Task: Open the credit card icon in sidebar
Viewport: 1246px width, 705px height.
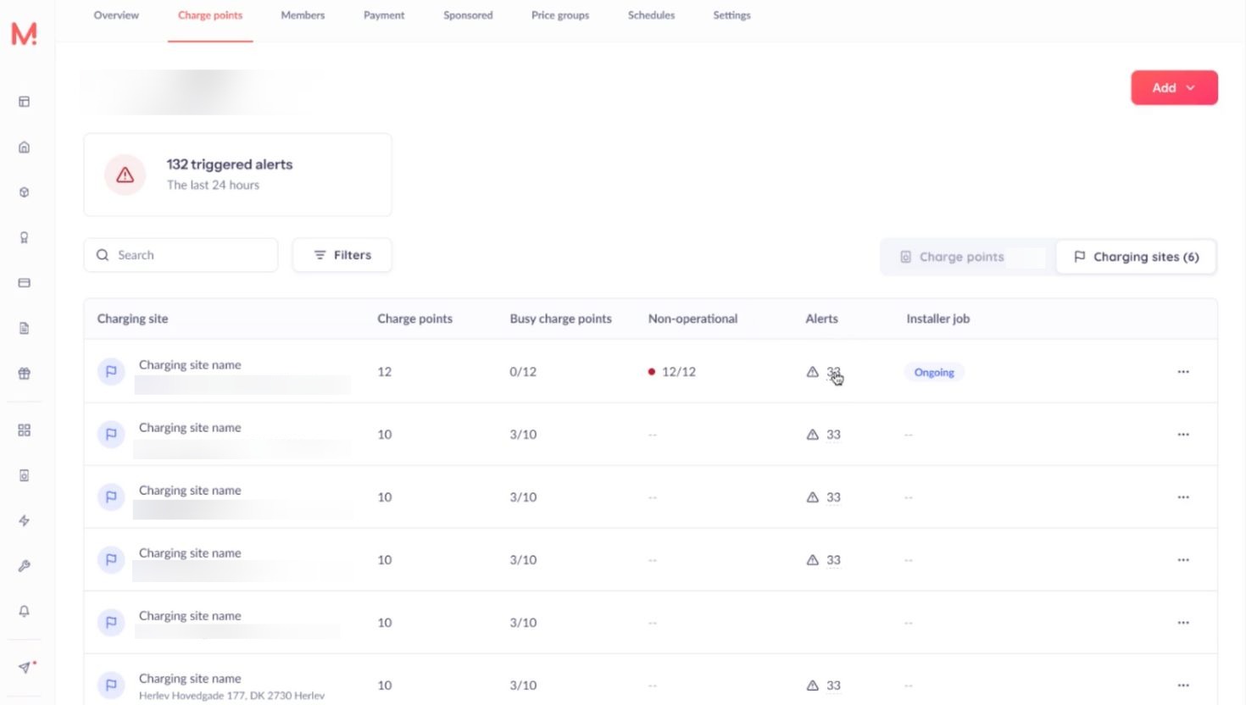Action: pos(24,282)
